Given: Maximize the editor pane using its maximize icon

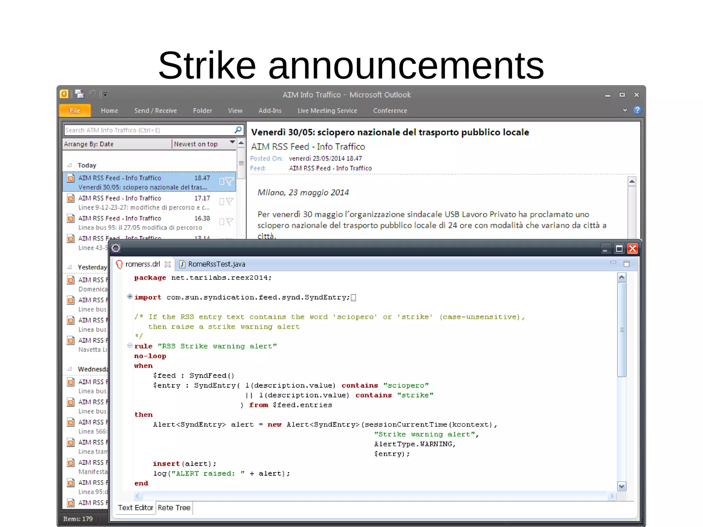Looking at the screenshot, I should [626, 264].
